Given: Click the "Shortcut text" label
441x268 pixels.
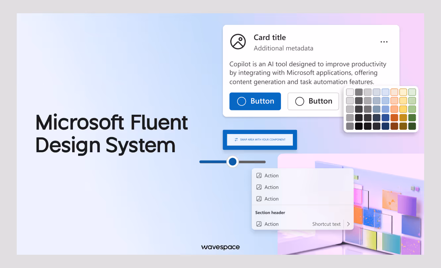Looking at the screenshot, I should [326, 224].
